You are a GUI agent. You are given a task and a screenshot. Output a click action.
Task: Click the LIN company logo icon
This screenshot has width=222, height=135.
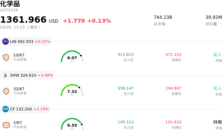coord(6,41)
